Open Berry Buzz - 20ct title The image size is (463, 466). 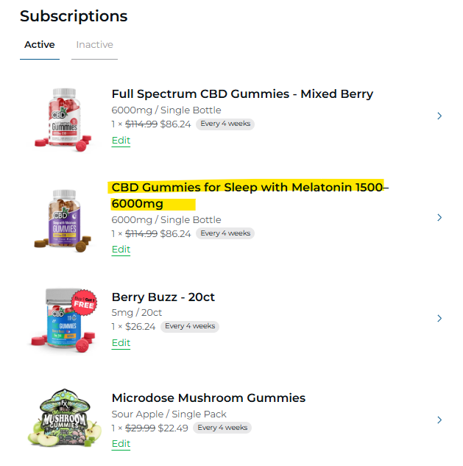pos(163,297)
